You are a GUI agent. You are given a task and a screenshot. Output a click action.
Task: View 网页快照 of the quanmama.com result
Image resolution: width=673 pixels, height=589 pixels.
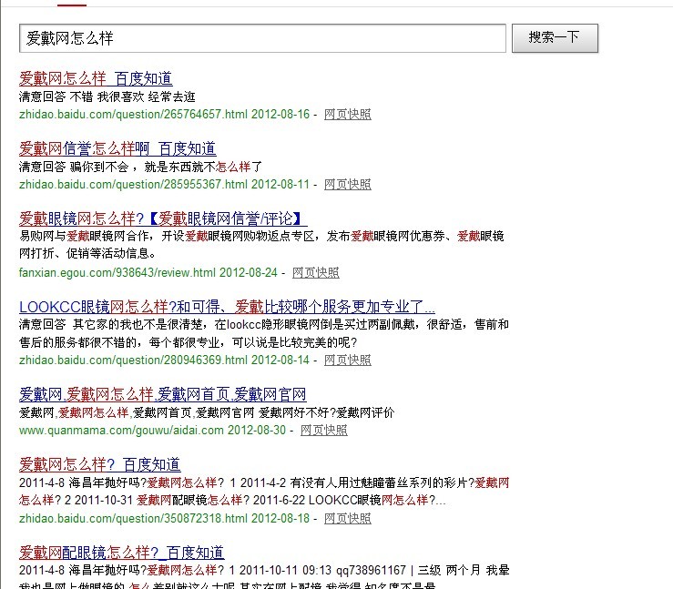(x=323, y=431)
